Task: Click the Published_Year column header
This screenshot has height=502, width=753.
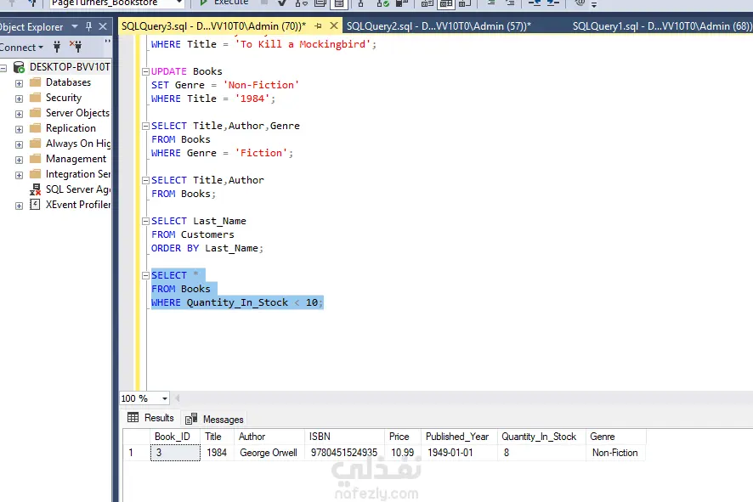Action: click(459, 437)
